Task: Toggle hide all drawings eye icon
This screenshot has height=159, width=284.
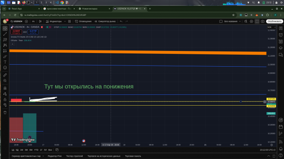Action: [5, 105]
